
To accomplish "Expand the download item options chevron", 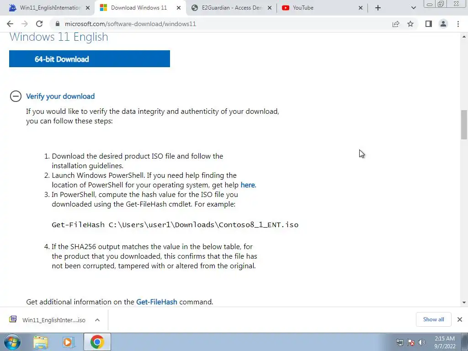I will [97, 319].
